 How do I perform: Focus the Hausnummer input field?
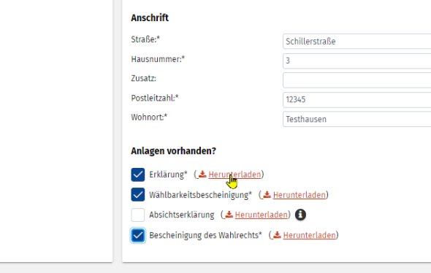pyautogui.click(x=356, y=61)
